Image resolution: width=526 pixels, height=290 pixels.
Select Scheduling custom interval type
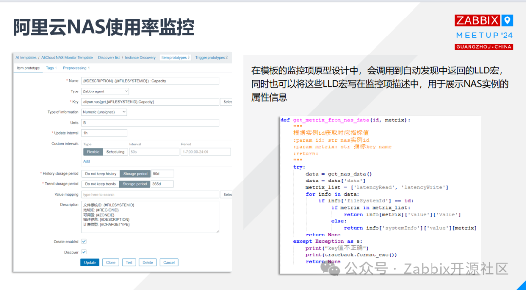click(x=115, y=152)
